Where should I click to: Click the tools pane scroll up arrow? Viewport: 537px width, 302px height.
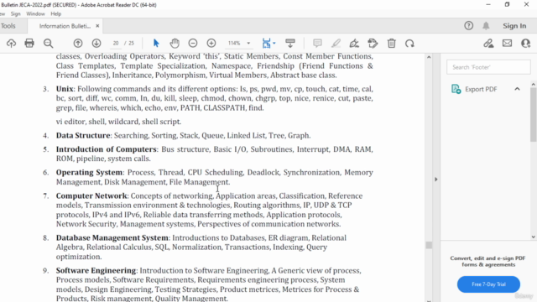[x=534, y=84]
